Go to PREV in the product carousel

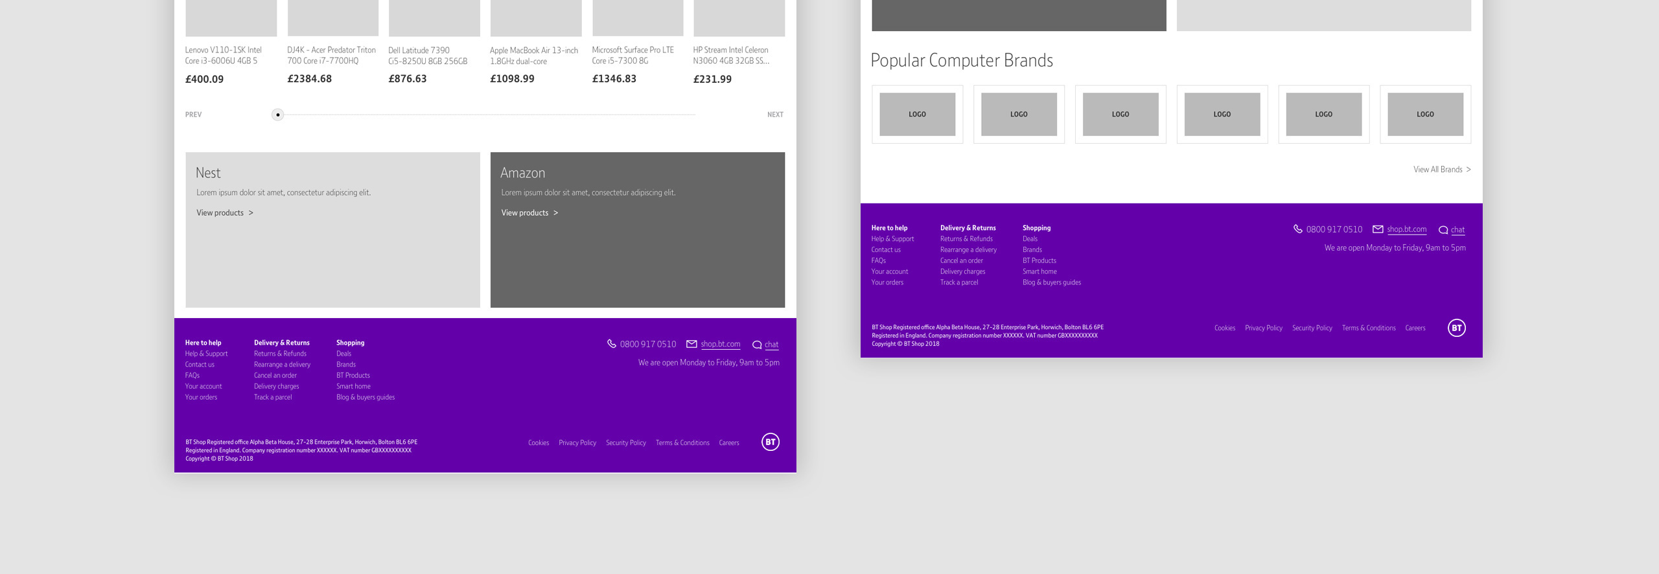tap(193, 115)
